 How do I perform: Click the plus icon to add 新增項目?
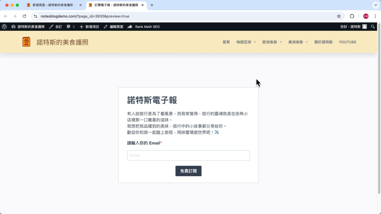(81, 26)
